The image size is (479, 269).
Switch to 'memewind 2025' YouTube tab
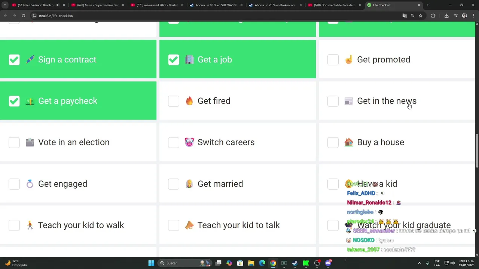(157, 5)
